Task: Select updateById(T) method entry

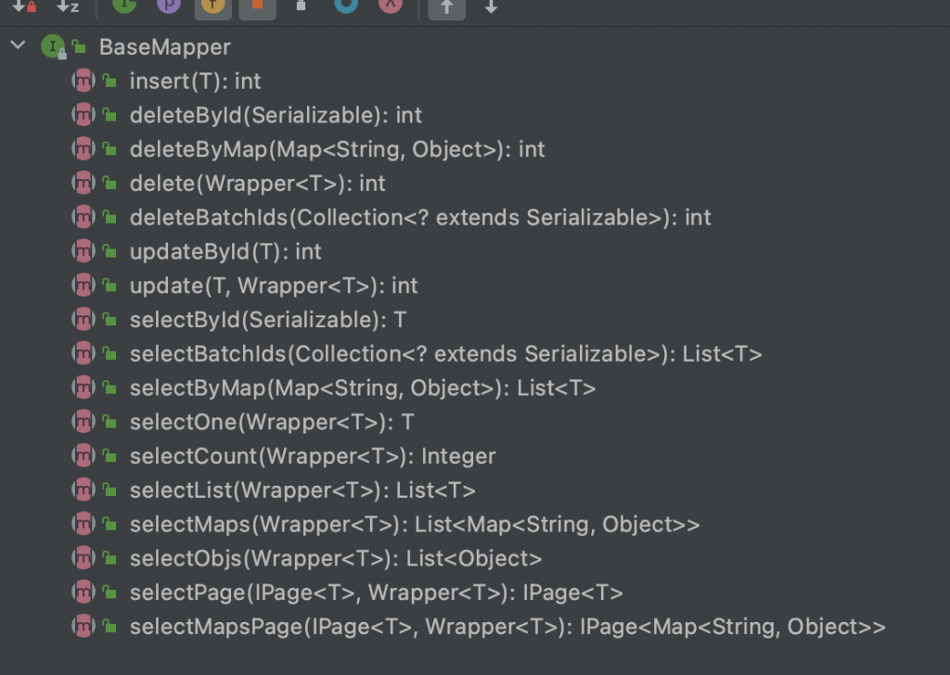Action: pos(225,251)
